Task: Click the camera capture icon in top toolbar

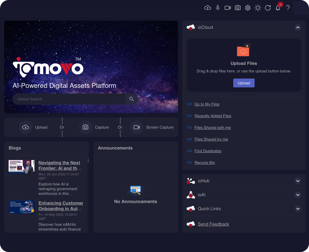Action: [238, 8]
